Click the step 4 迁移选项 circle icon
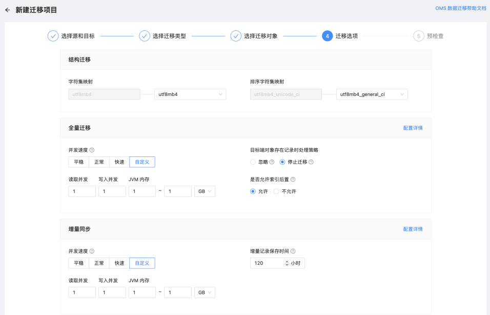The width and height of the screenshot is (490, 315). coord(327,36)
